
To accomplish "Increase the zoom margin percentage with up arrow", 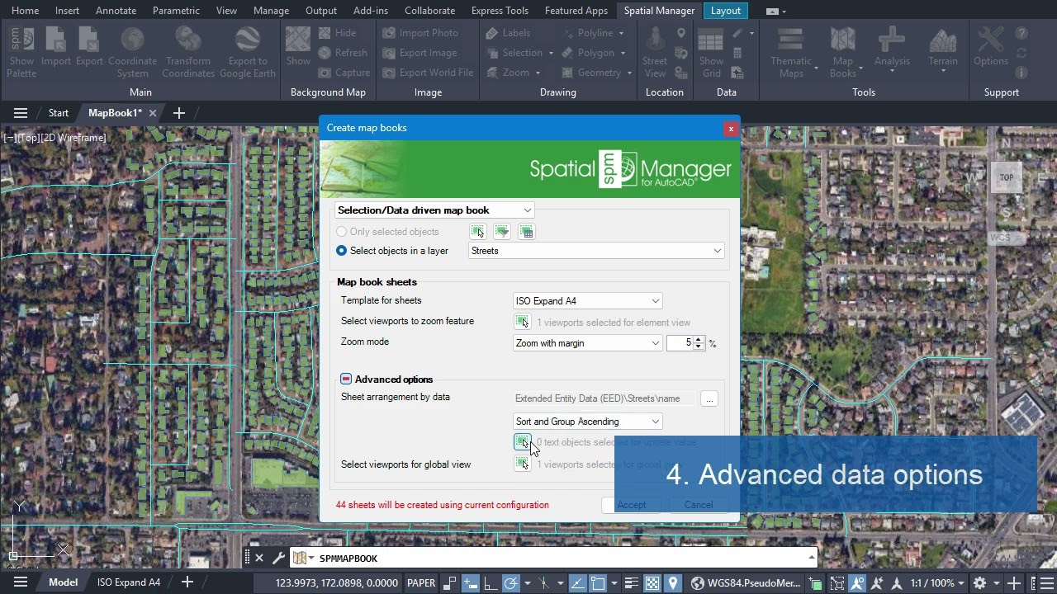I will [699, 339].
